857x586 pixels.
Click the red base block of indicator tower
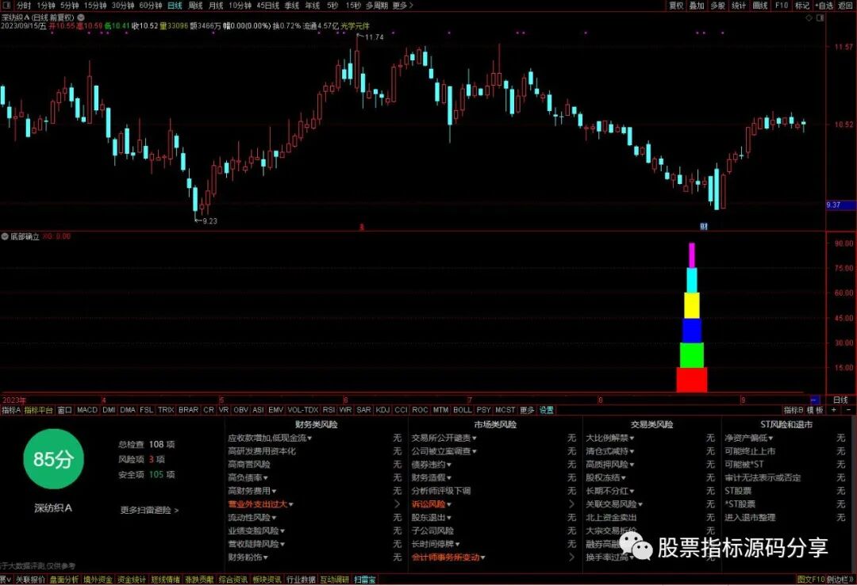(x=692, y=380)
